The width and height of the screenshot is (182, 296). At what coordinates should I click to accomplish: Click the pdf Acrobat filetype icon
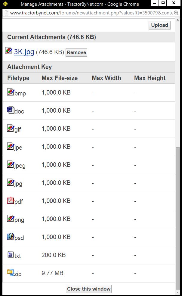11,201
